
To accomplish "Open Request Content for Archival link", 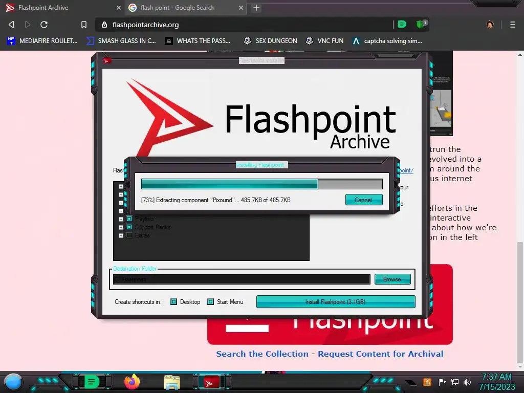I will point(380,354).
